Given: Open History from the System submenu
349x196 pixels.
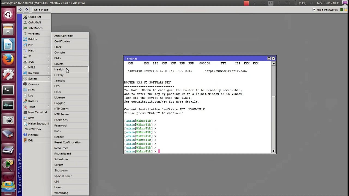Looking at the screenshot, I should [x=70, y=75].
